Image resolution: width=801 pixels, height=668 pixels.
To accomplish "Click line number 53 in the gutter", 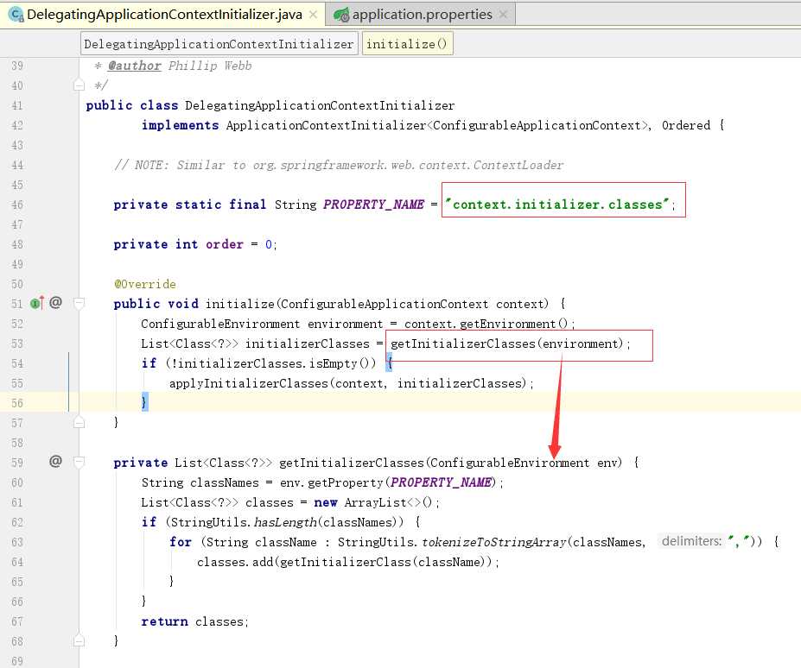I will click(17, 343).
